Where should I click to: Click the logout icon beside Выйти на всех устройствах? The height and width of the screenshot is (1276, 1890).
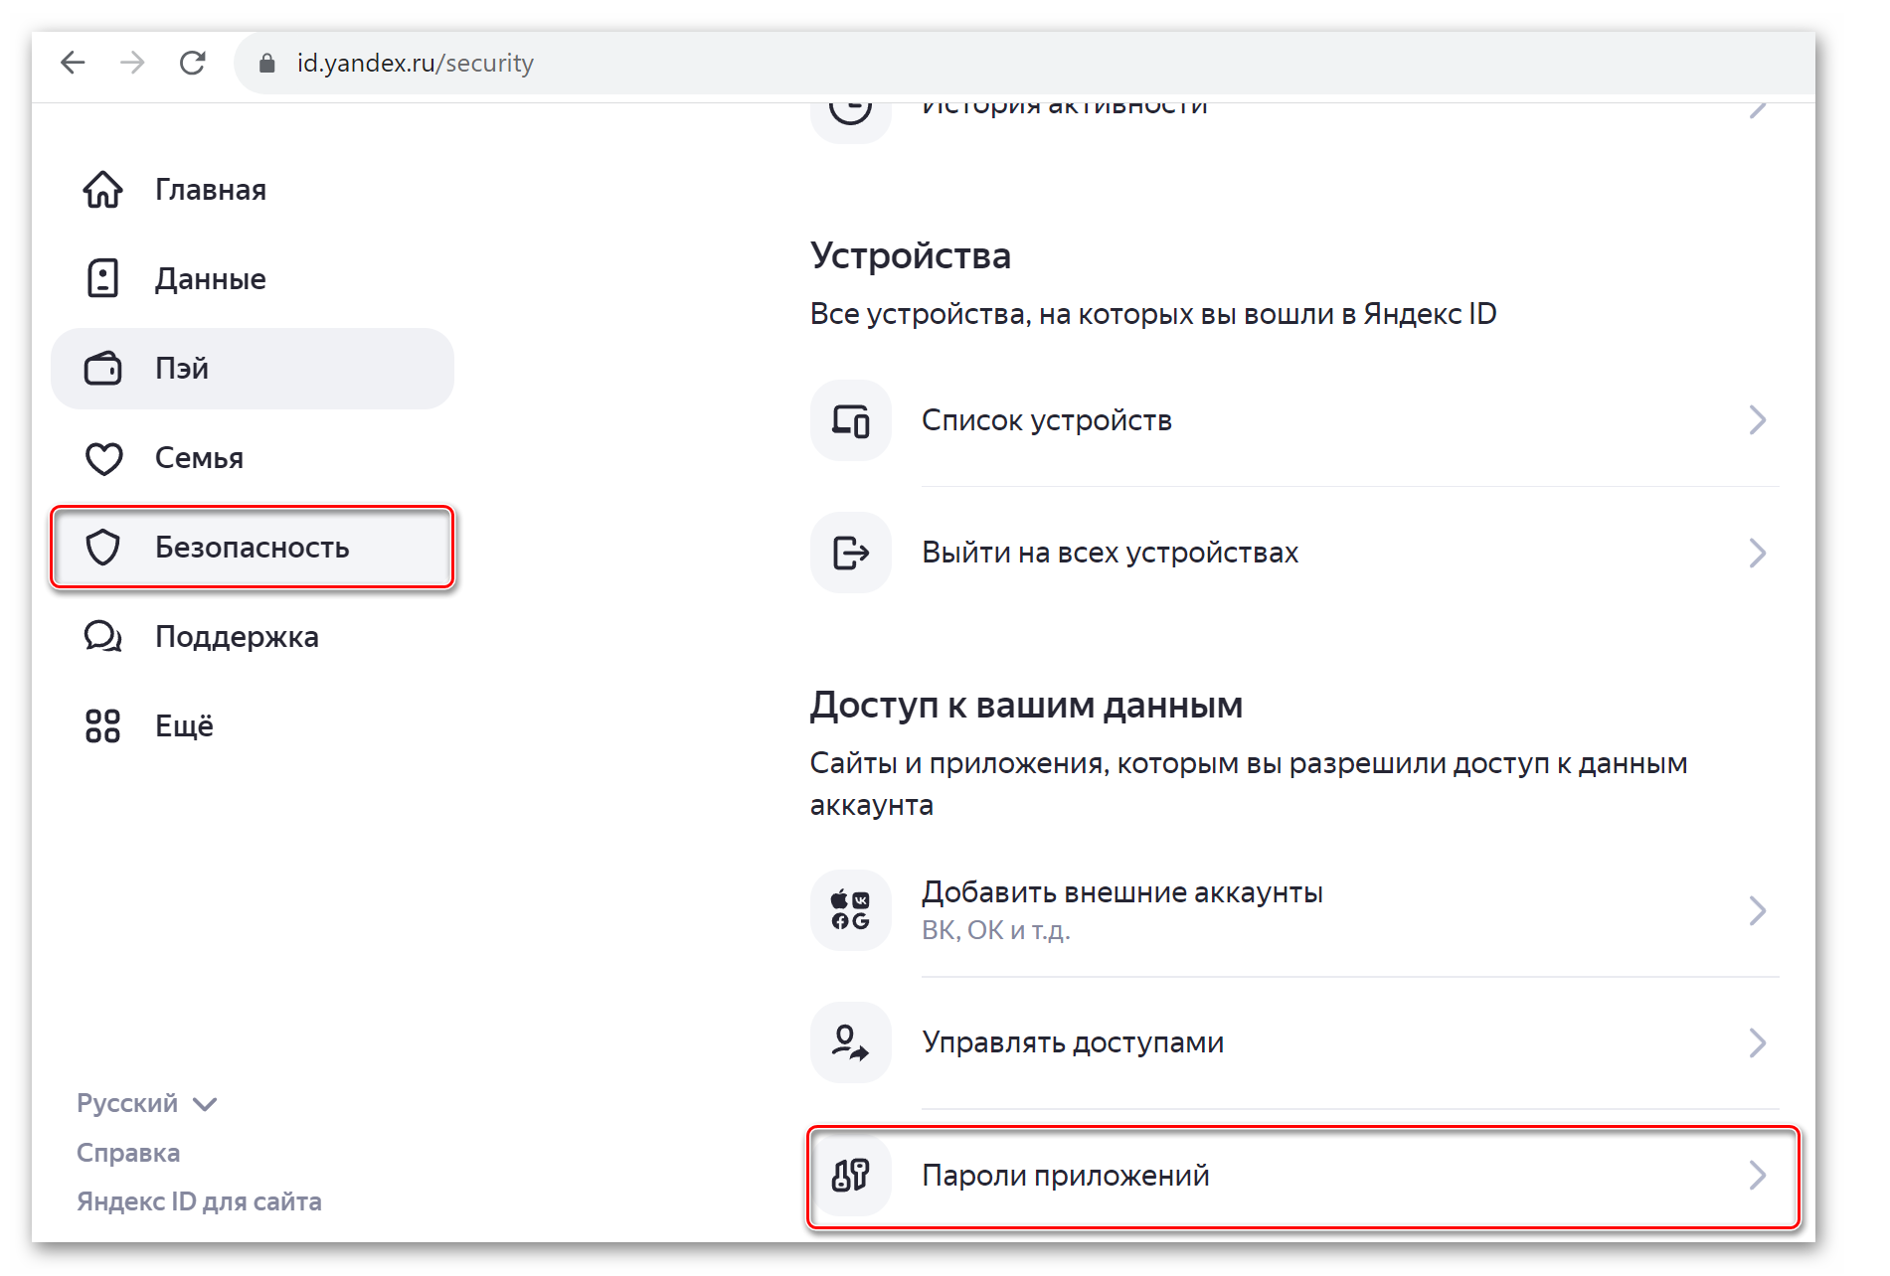(850, 553)
